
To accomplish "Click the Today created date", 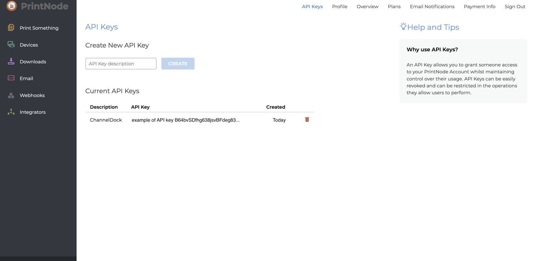I will click(279, 120).
